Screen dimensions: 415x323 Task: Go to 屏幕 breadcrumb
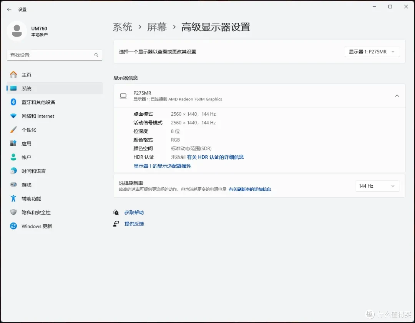[157, 27]
